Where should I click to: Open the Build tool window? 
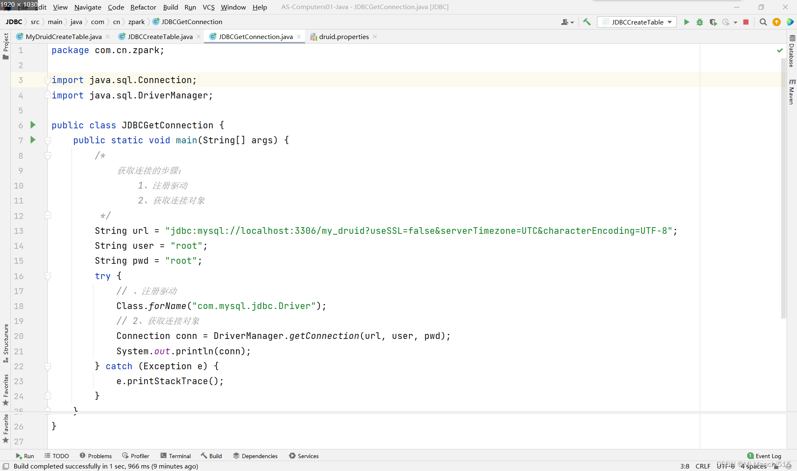tap(212, 456)
